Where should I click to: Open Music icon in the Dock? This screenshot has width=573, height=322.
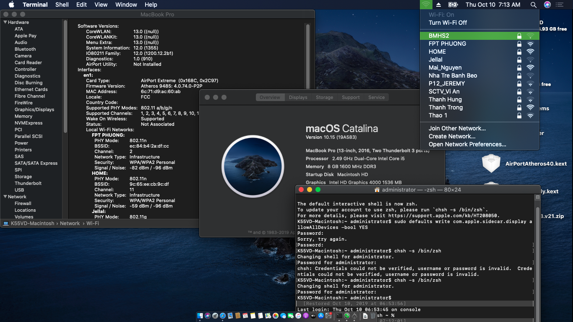click(298, 316)
